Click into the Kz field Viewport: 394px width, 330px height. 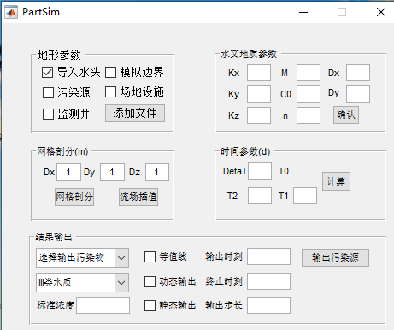click(259, 115)
